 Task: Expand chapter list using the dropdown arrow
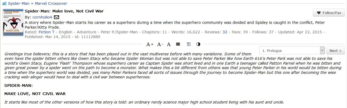pyautogui.click(x=322, y=51)
